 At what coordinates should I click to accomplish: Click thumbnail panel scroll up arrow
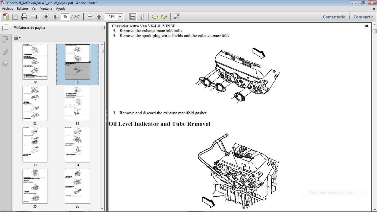coord(102,44)
